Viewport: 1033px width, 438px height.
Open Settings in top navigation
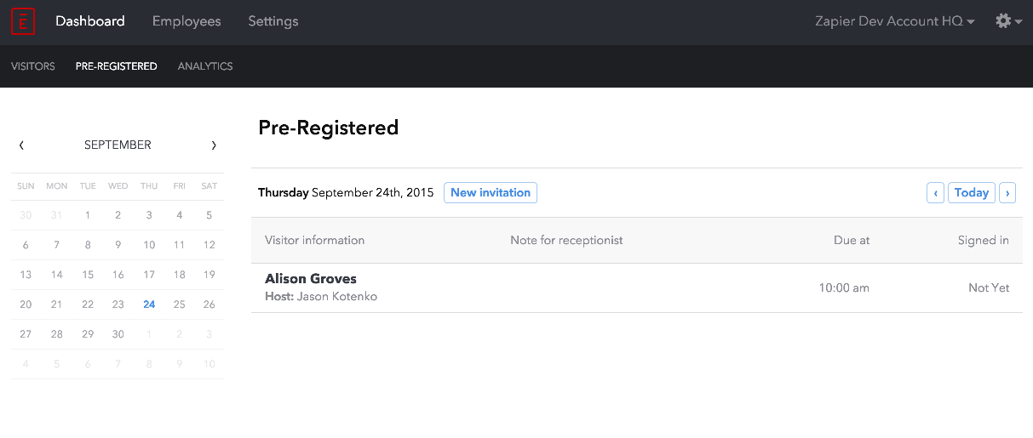[x=273, y=21]
